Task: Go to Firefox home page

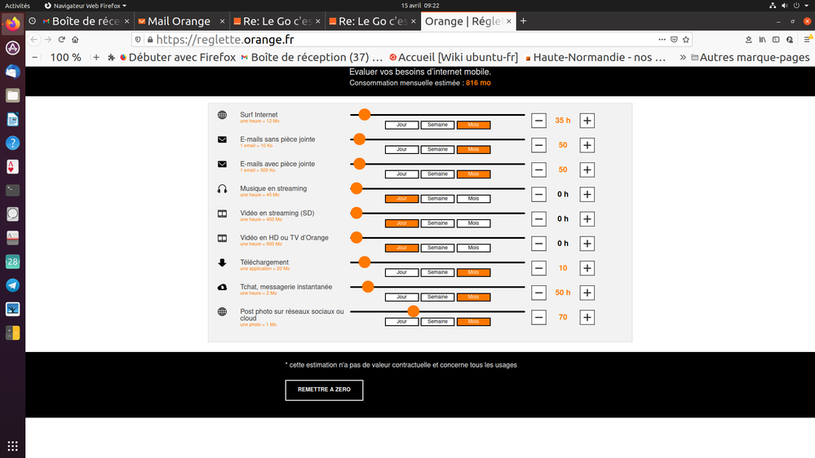Action: tap(75, 39)
